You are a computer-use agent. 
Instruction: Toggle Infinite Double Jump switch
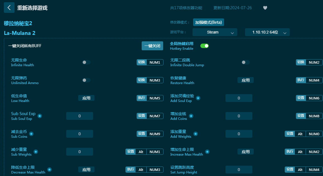pos(246,62)
